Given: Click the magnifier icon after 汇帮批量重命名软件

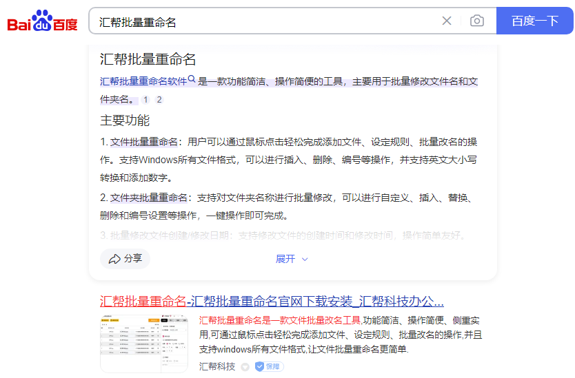Looking at the screenshot, I should [x=192, y=78].
